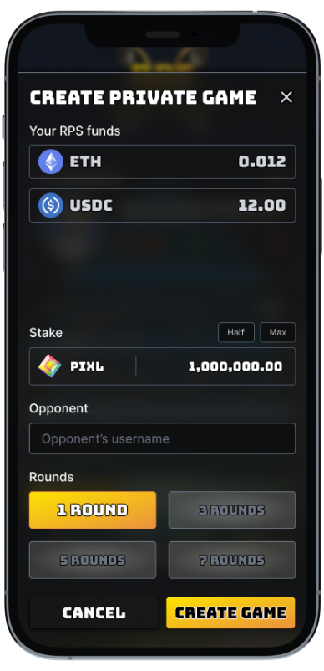Click the Create Game button
This screenshot has width=324, height=671.
(x=230, y=612)
